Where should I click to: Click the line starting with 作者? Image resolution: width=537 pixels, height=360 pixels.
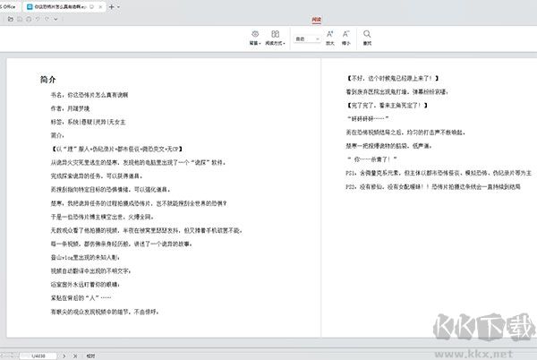tap(70, 108)
